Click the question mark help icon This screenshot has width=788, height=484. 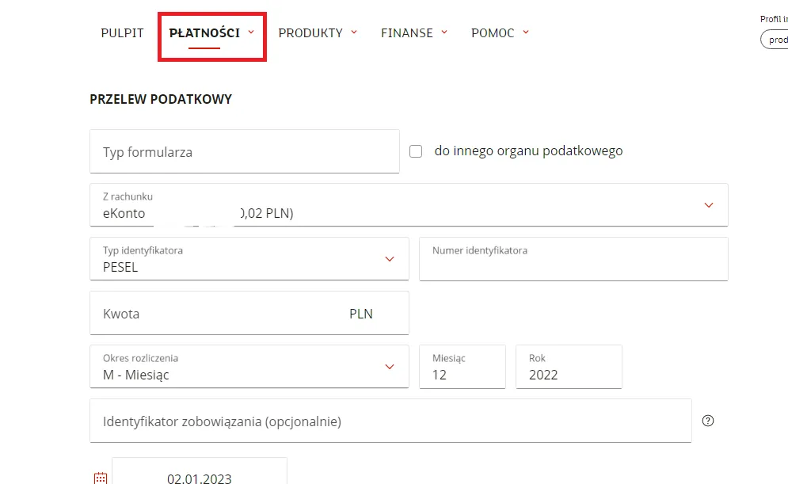[x=708, y=421]
